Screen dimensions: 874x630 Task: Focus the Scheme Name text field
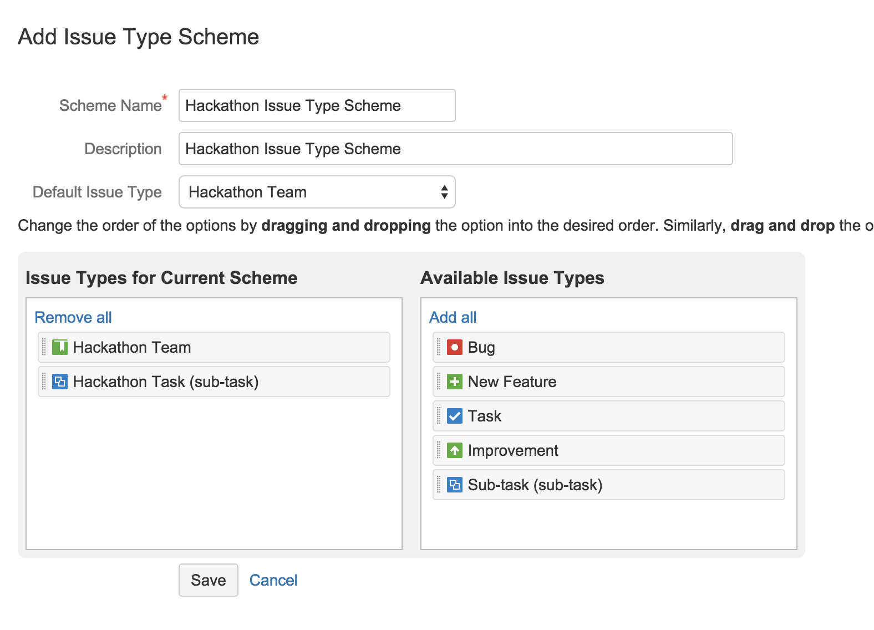pyautogui.click(x=317, y=105)
